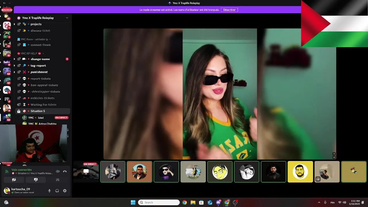Start an activity with gamepad icon
The image size is (368, 207).
pyautogui.click(x=57, y=180)
